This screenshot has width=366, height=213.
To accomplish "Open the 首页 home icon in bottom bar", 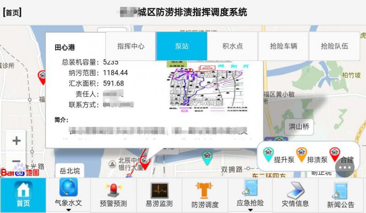I will [x=23, y=190].
